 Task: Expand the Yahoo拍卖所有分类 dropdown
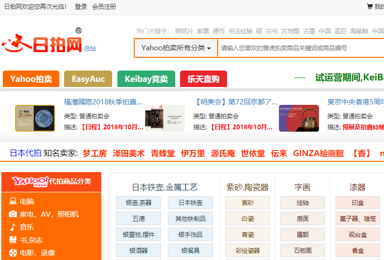[x=176, y=48]
